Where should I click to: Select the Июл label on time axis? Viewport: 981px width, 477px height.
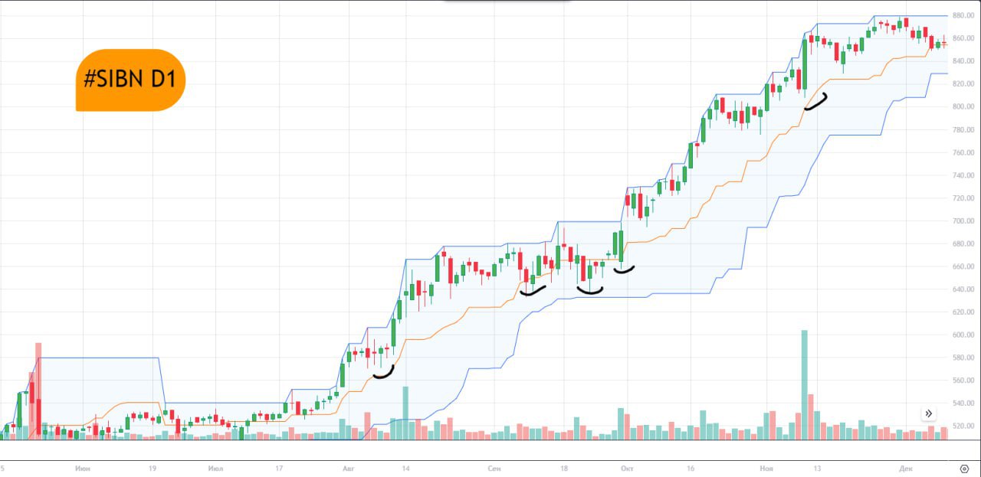215,468
